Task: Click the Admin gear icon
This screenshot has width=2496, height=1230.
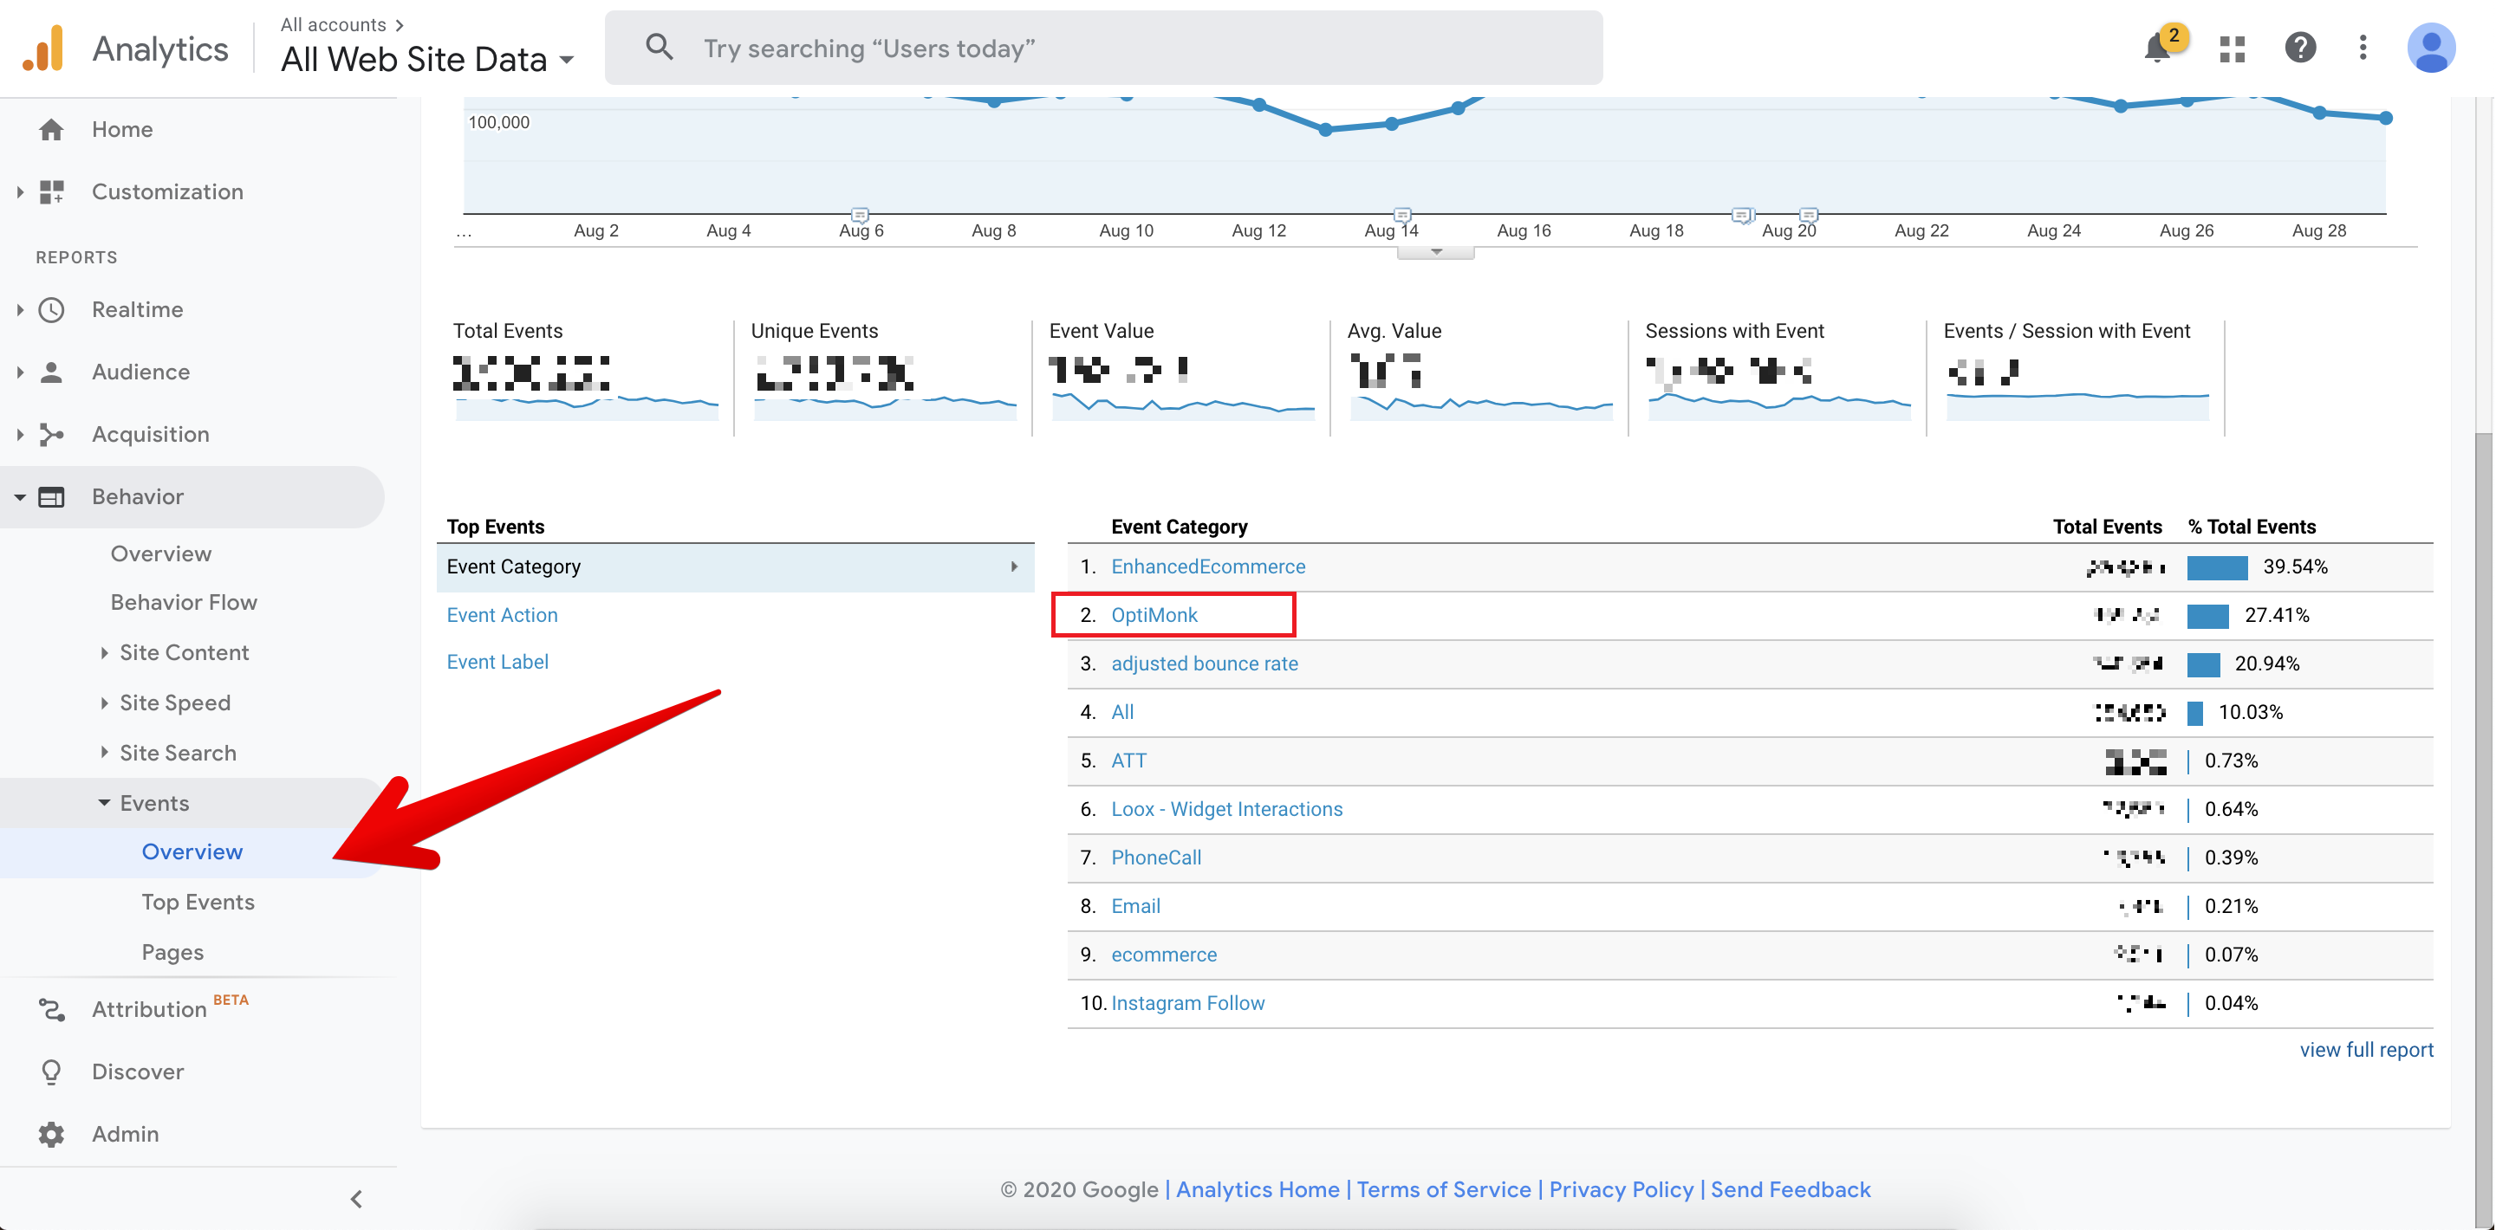Action: coord(51,1134)
